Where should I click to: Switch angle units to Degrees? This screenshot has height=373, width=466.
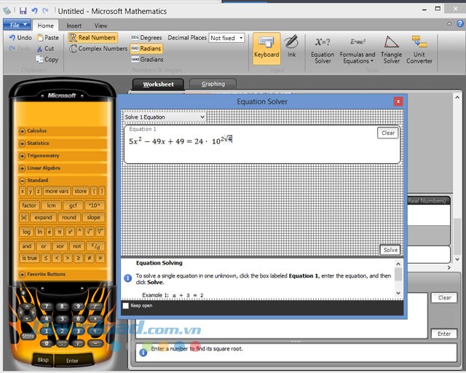coord(146,38)
